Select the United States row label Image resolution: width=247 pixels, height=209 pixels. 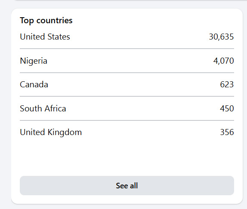(x=45, y=37)
